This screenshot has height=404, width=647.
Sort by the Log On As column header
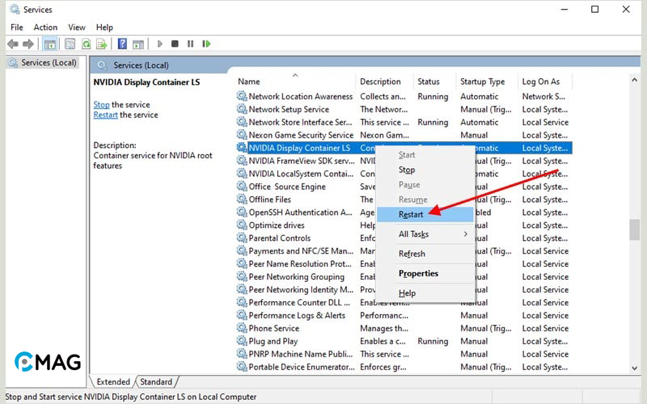(x=544, y=82)
